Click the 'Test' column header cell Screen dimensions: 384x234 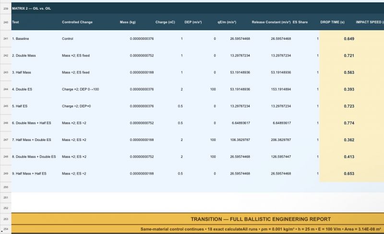(15, 22)
